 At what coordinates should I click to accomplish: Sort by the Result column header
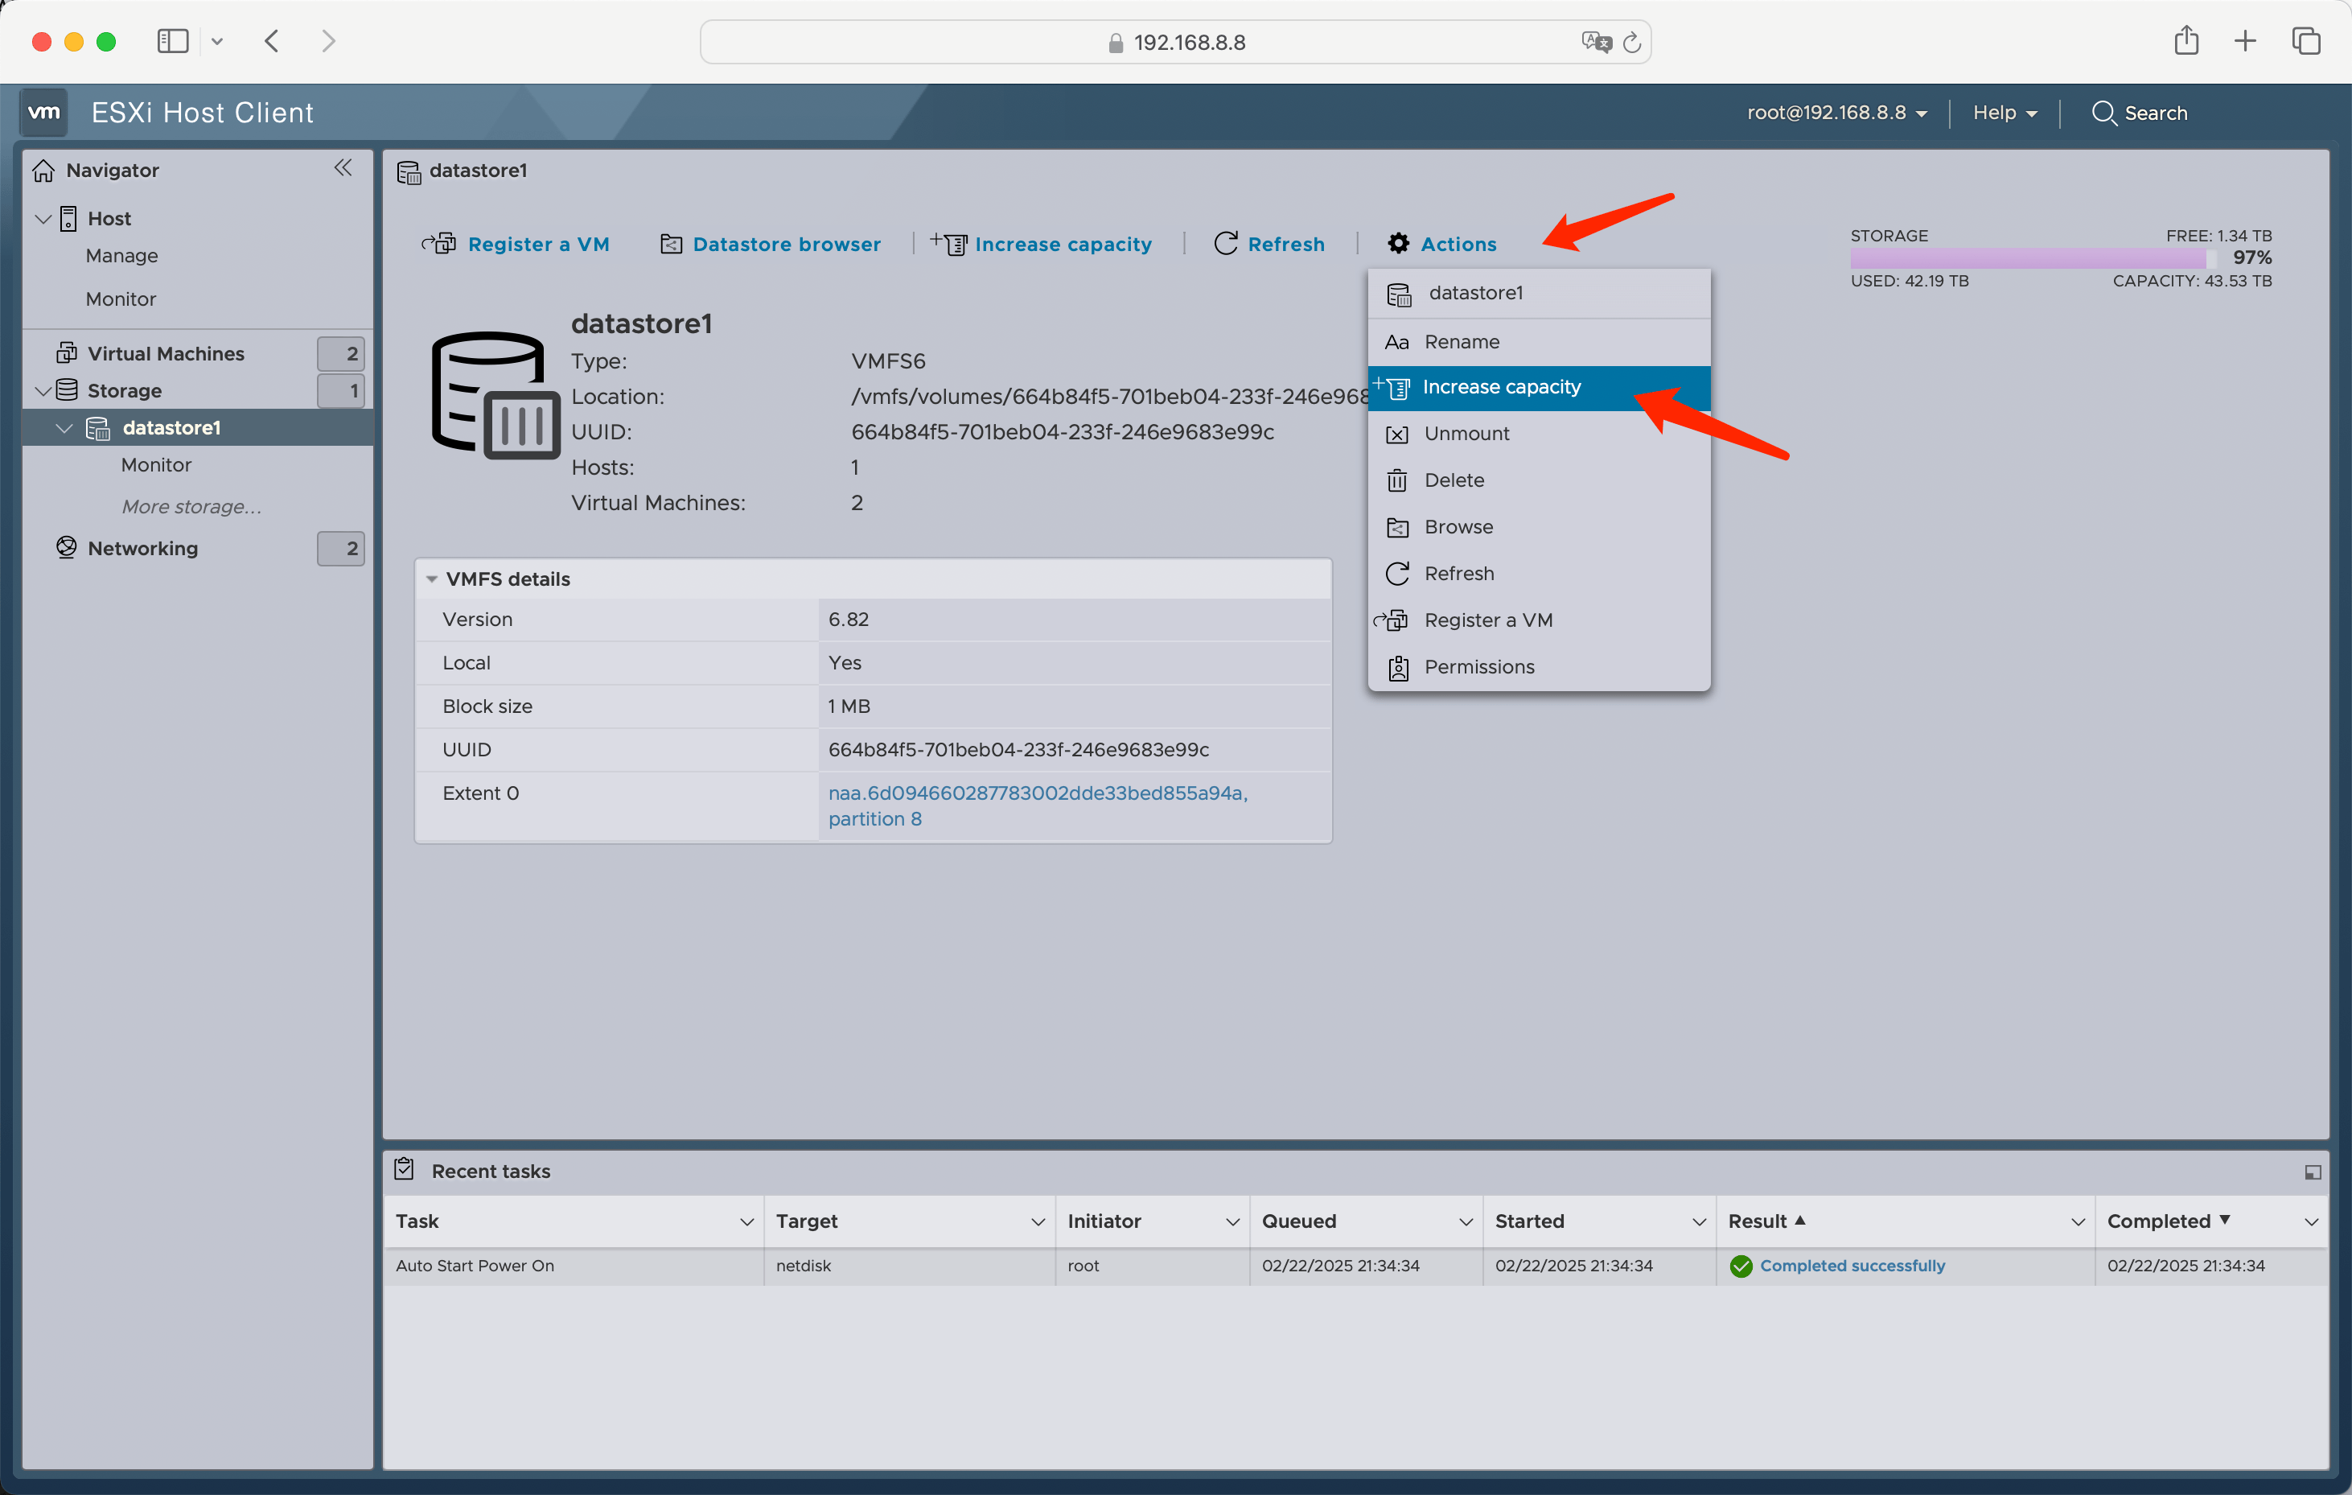click(x=1756, y=1221)
